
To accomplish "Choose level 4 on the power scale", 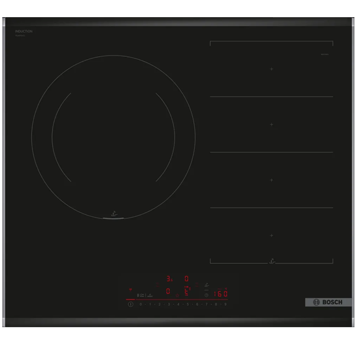I will 178,304.
